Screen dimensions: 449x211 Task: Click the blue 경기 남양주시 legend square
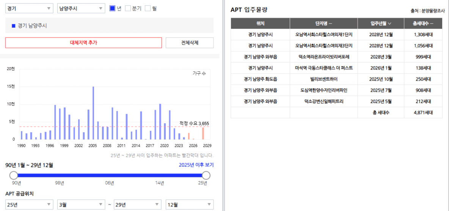coord(14,26)
